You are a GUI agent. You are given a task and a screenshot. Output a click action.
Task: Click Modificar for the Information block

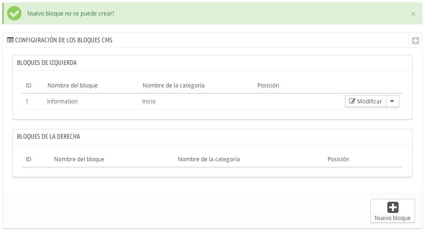(x=366, y=101)
